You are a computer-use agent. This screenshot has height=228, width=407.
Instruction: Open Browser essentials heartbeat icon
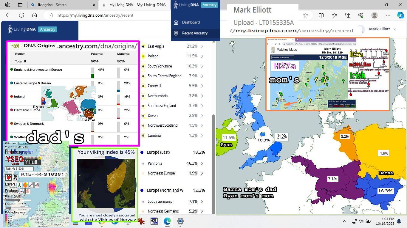point(361,15)
